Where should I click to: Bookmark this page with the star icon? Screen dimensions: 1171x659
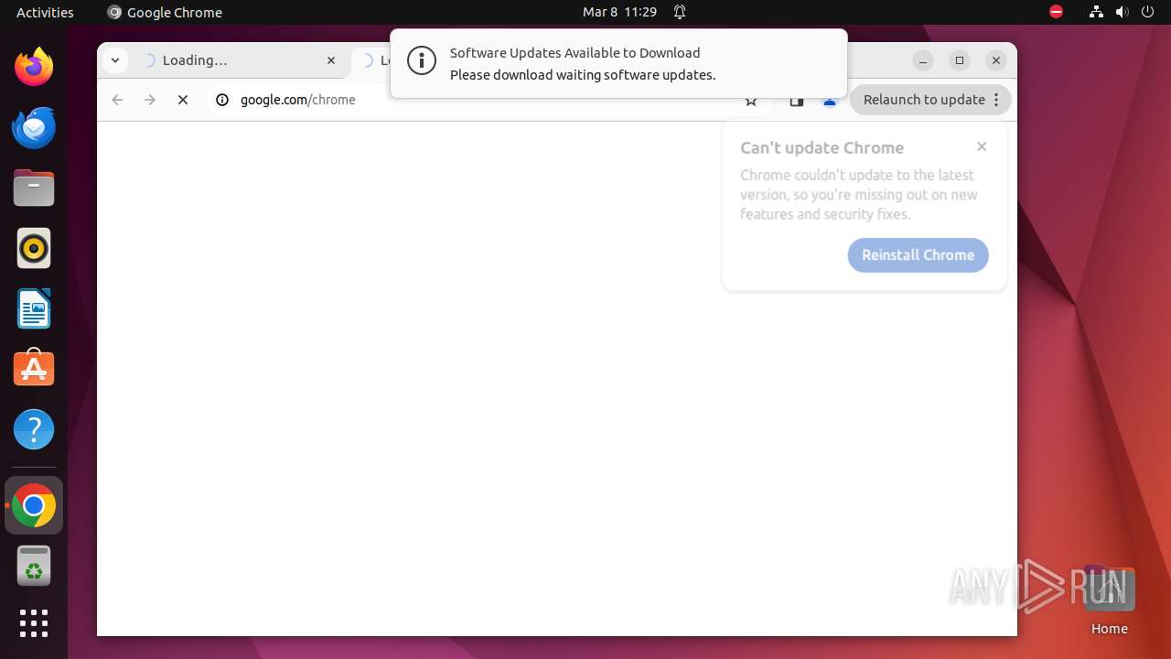(751, 102)
